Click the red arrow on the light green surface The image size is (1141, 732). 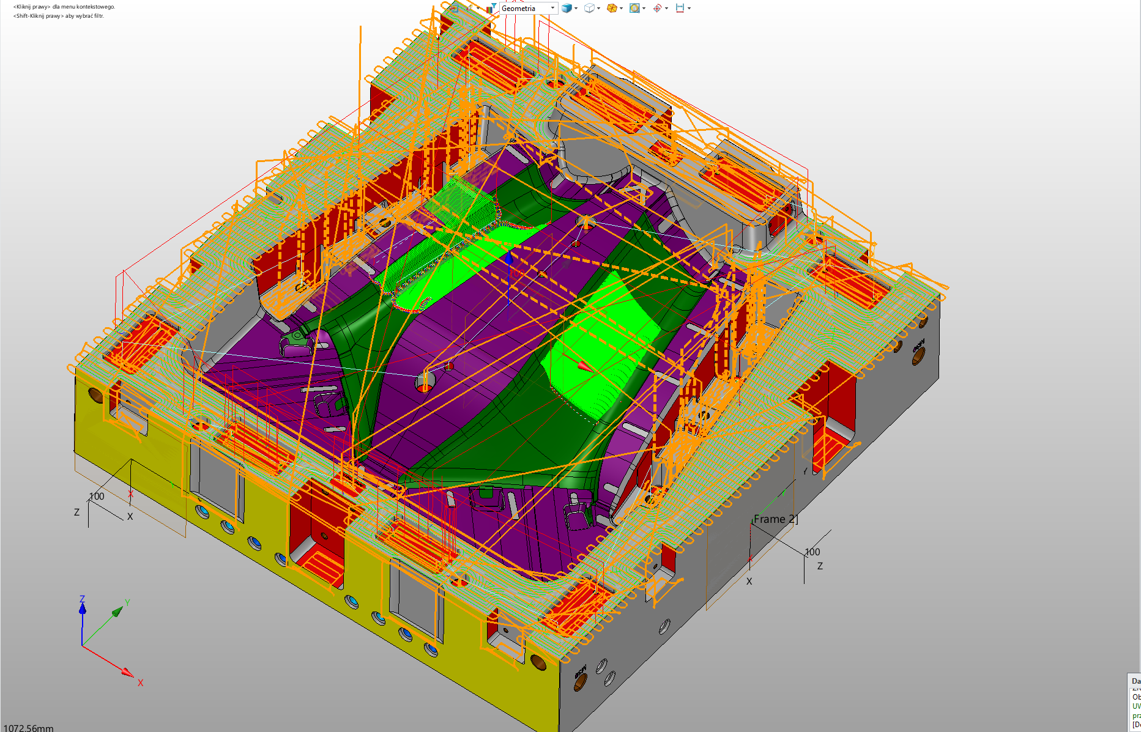click(x=584, y=366)
